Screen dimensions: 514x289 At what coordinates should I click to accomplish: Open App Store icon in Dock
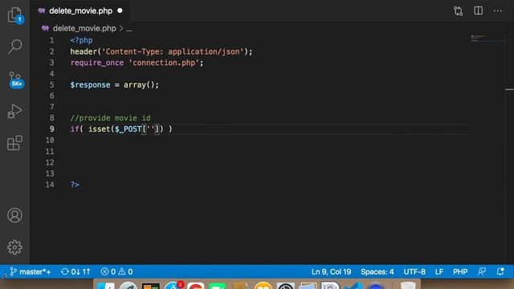[x=173, y=286]
